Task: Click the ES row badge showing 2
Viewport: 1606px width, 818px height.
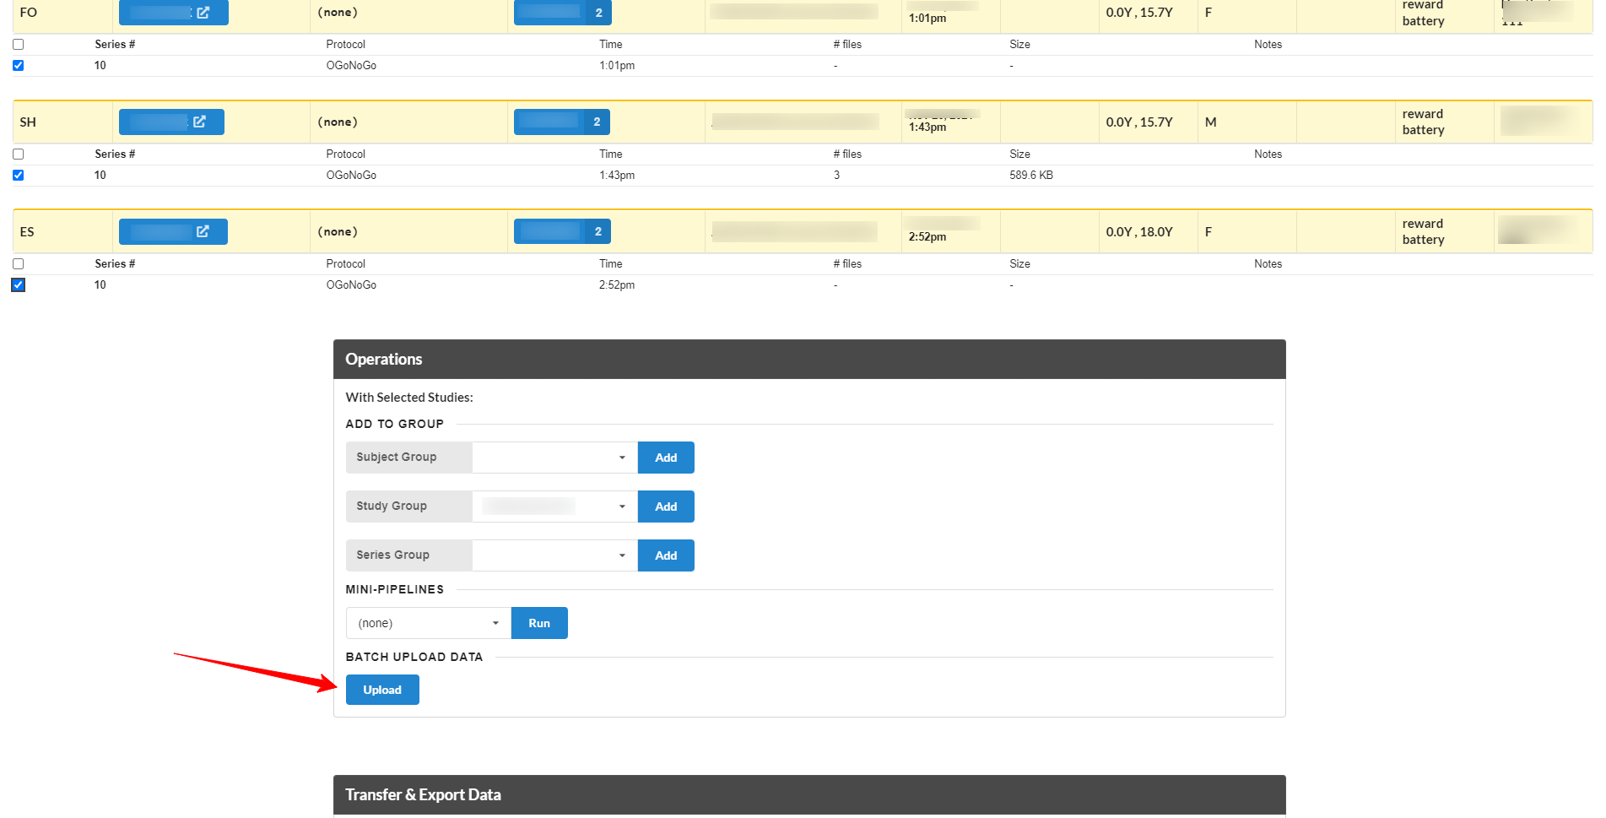Action: point(598,231)
